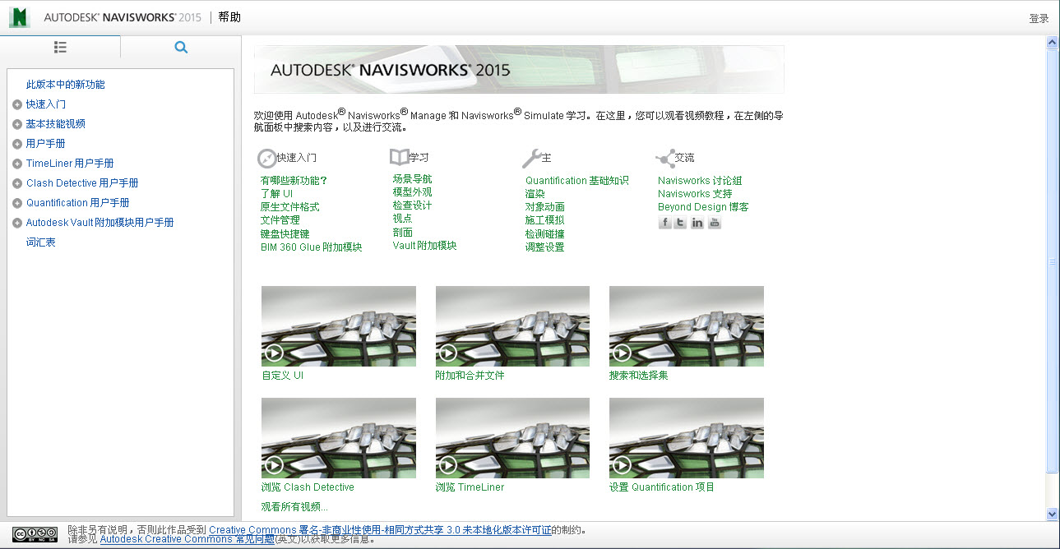Click the 浏览 TimeLiner caption link

(x=470, y=487)
